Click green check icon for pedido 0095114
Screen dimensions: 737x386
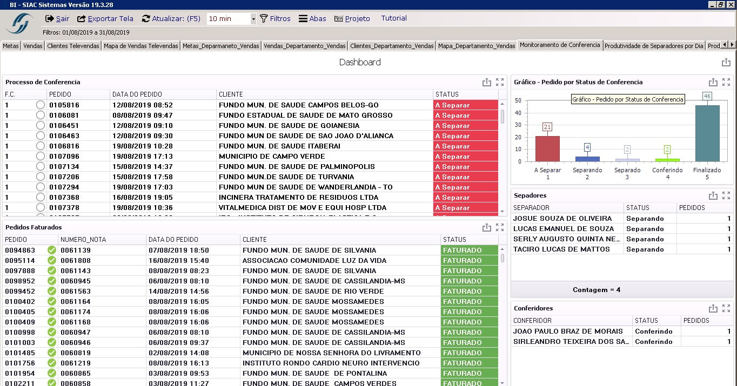(52, 260)
